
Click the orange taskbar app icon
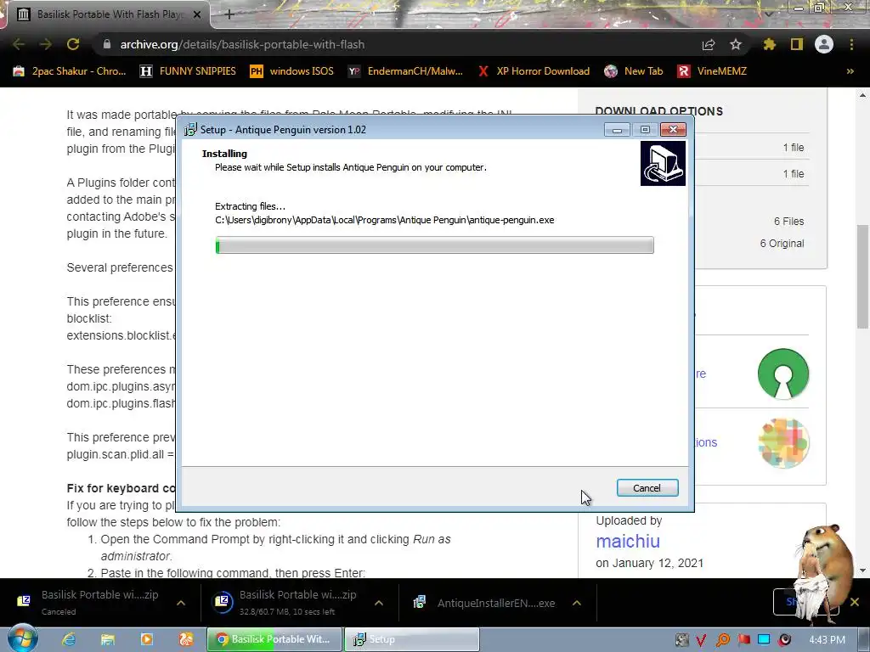pos(186,639)
